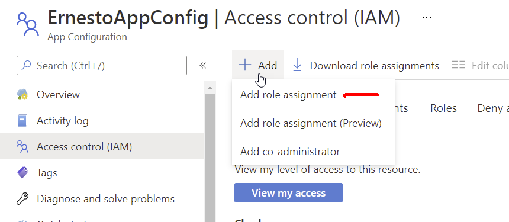Click the Access control people icon in sidebar
Image resolution: width=509 pixels, height=222 pixels.
click(x=22, y=147)
